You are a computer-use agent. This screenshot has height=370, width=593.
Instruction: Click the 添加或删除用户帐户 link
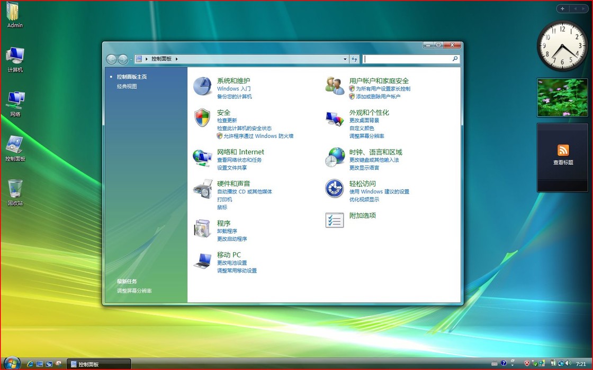pos(378,97)
